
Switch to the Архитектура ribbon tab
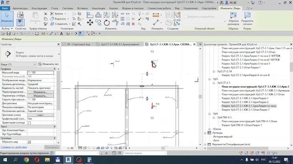(x=20, y=8)
